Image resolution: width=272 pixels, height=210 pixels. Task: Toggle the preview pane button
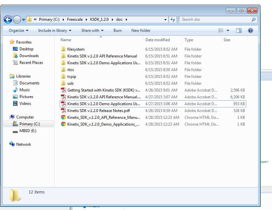pyautogui.click(x=239, y=31)
